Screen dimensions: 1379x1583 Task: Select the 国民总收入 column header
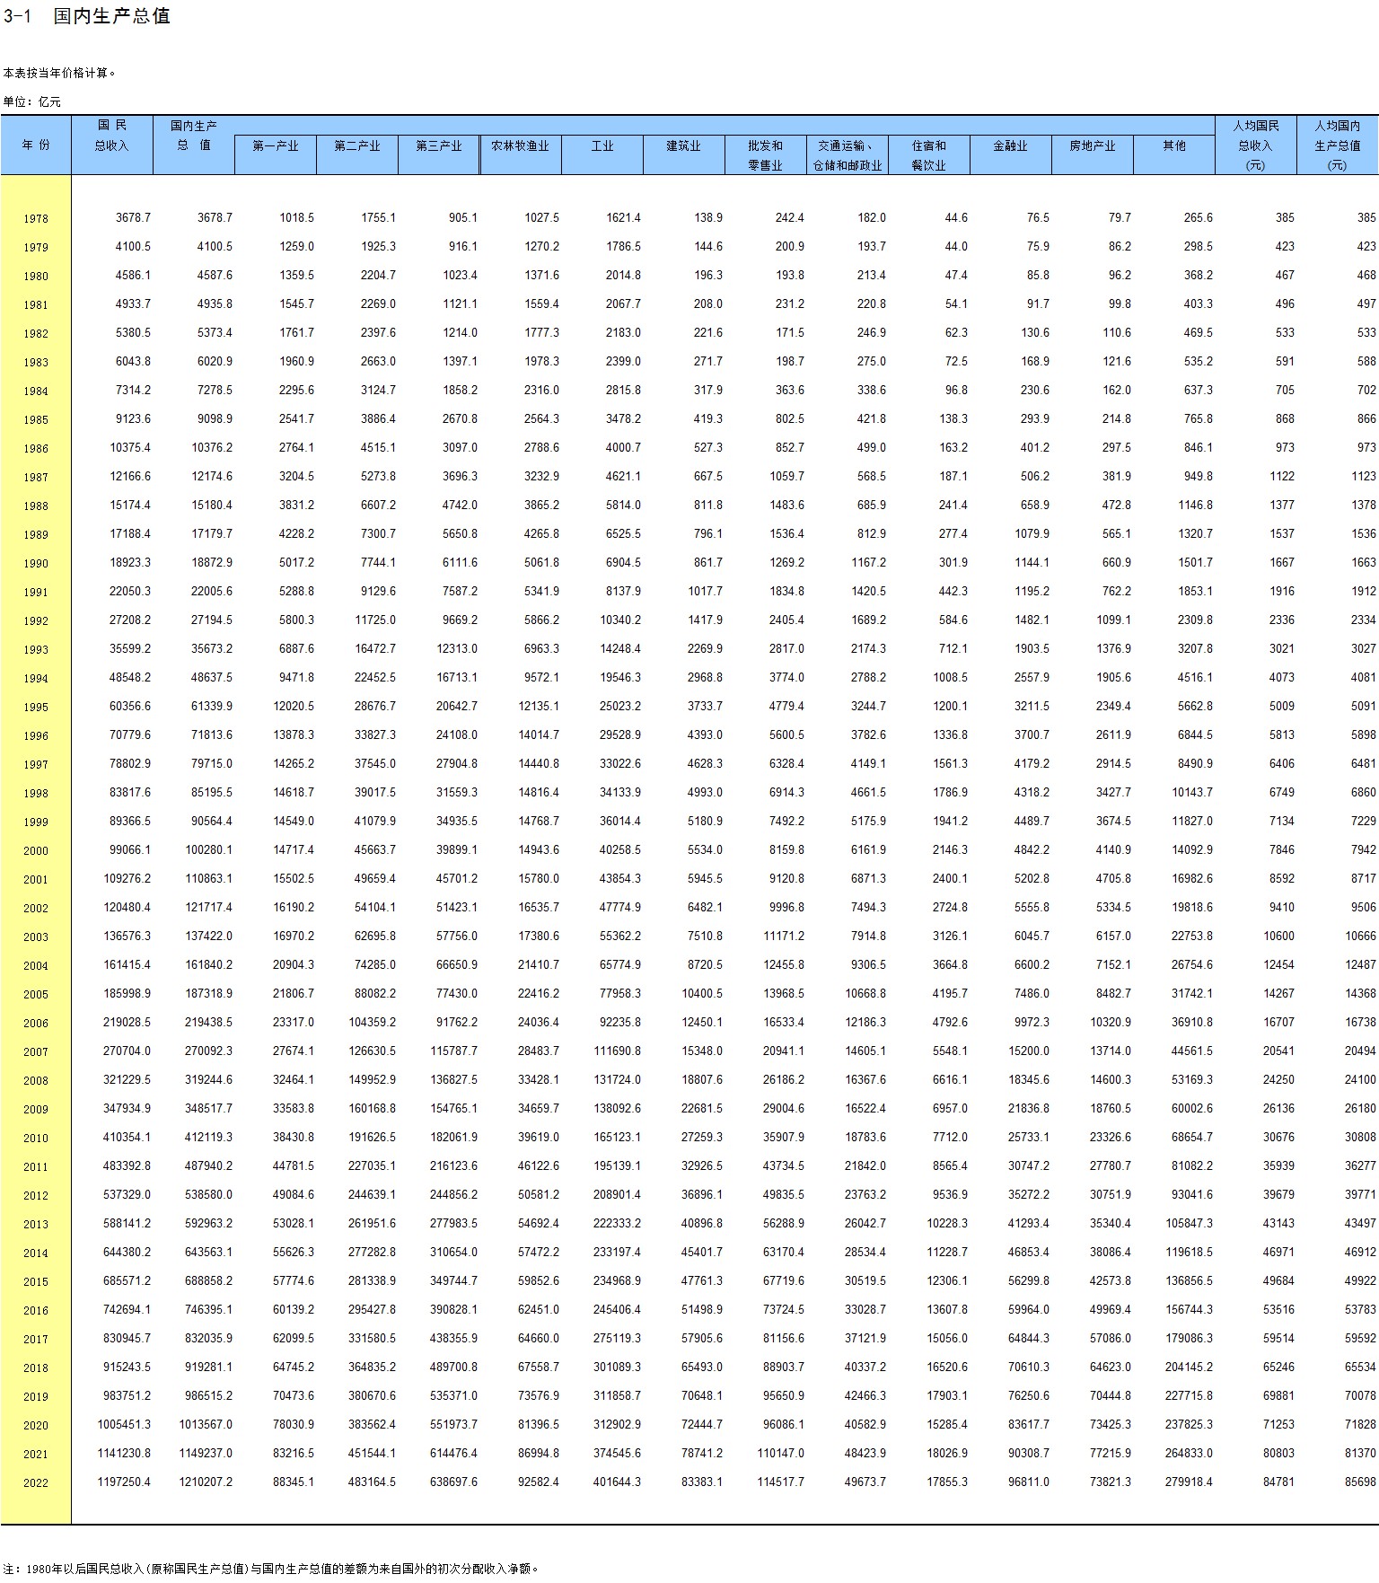pos(112,136)
